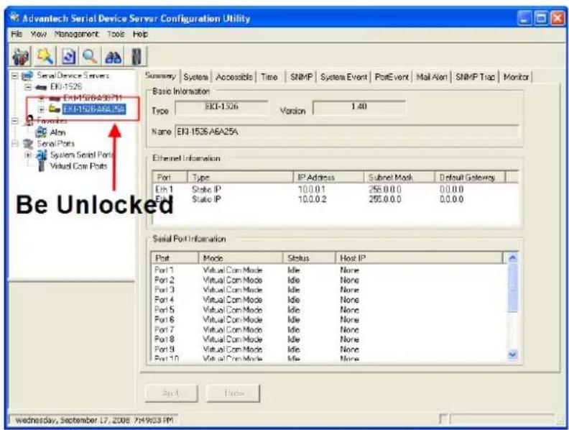The height and width of the screenshot is (430, 569).
Task: Click the Serial Ports tree icon
Action: (28, 144)
